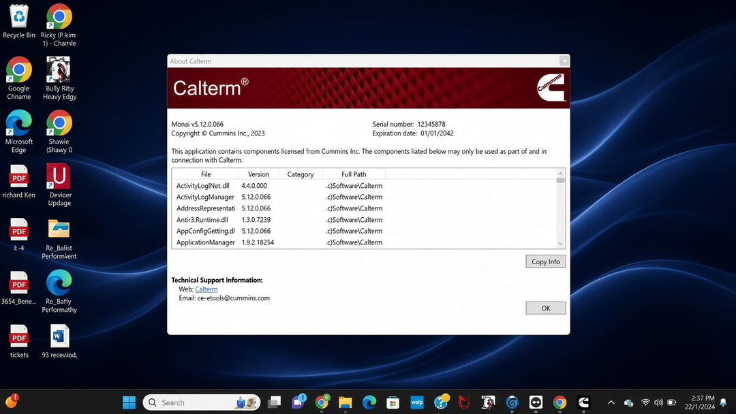Open the 93 recevlod Word document
Screen dimensions: 736x414
click(x=59, y=341)
